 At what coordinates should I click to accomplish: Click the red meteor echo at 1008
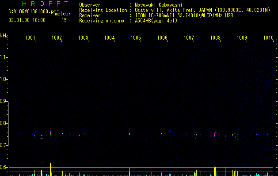coord(214,135)
